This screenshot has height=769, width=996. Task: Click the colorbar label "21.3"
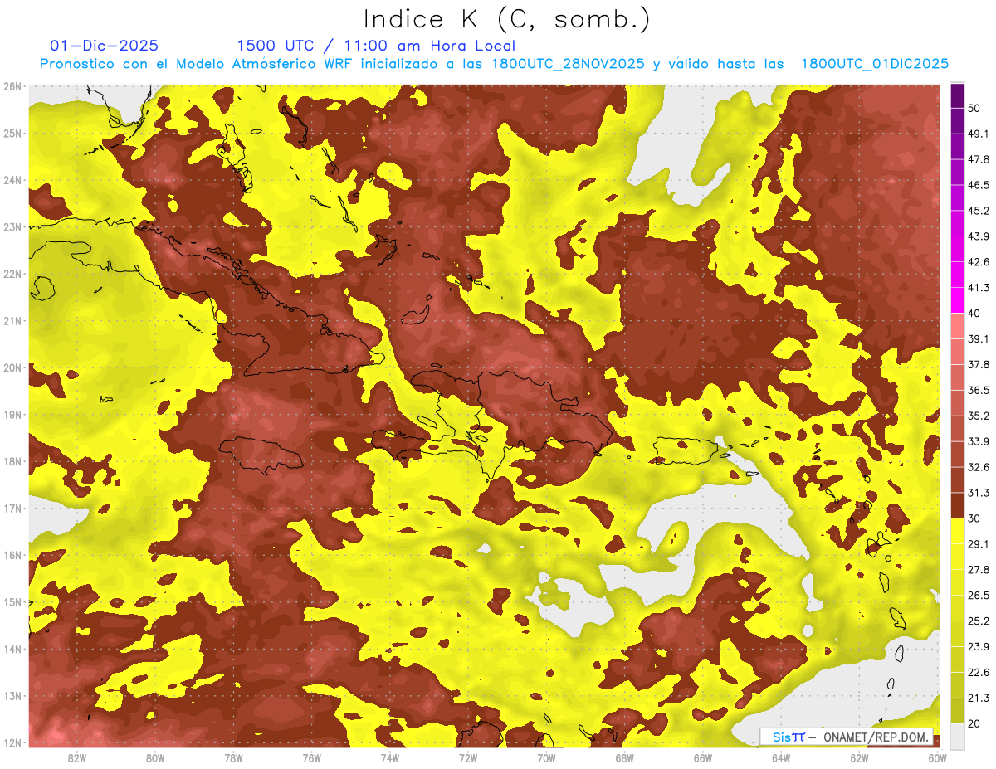point(979,698)
